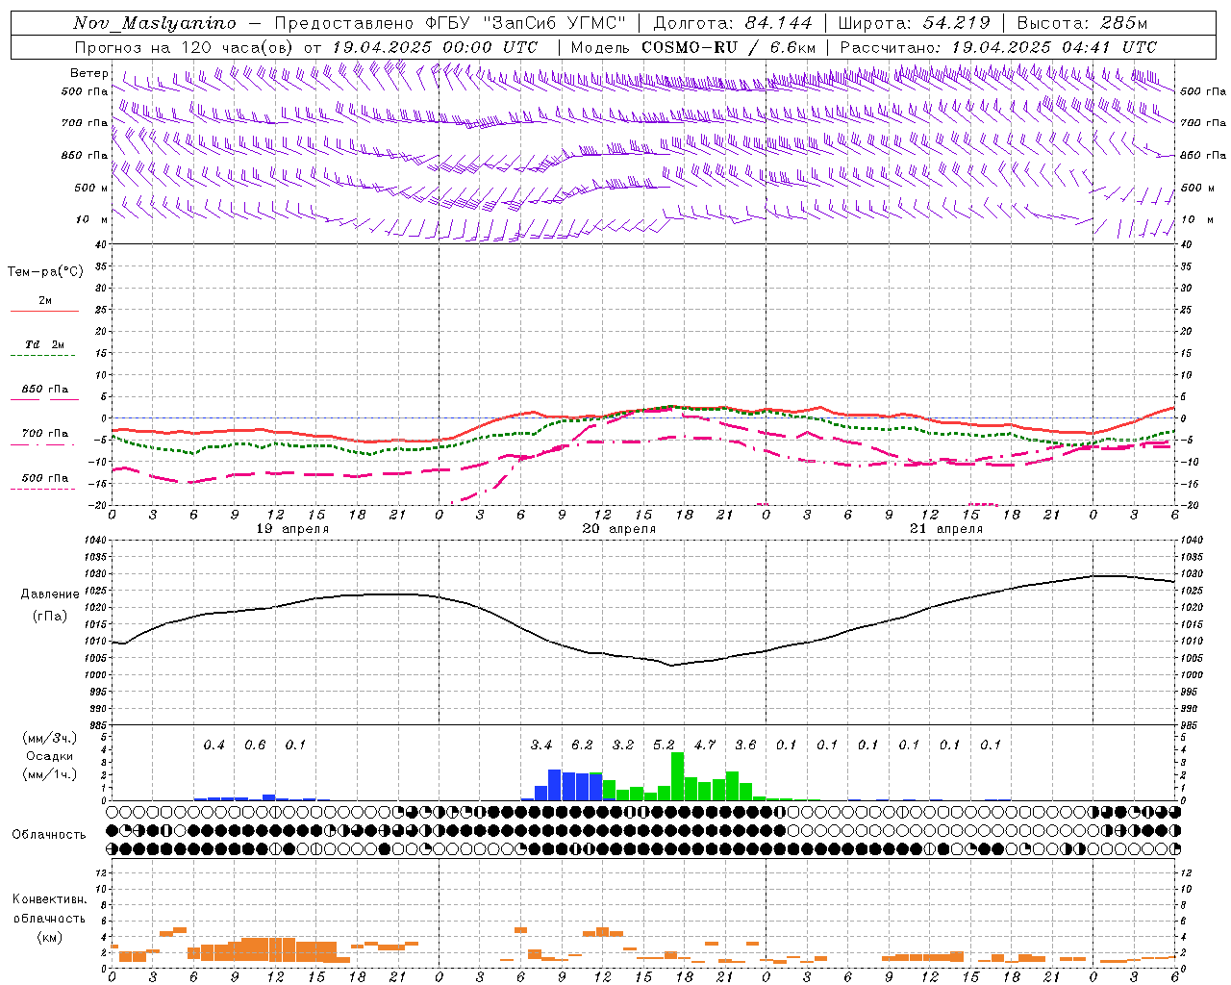Click the 'Давление' pressure panel label
Screen dimensions: 1231x985
[x=50, y=594]
